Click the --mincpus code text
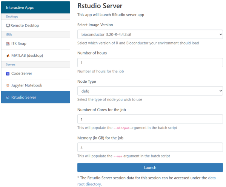The height and width of the screenshot is (187, 226). pyautogui.click(x=121, y=128)
